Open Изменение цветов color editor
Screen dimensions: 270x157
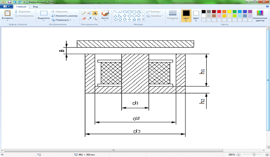(260, 16)
